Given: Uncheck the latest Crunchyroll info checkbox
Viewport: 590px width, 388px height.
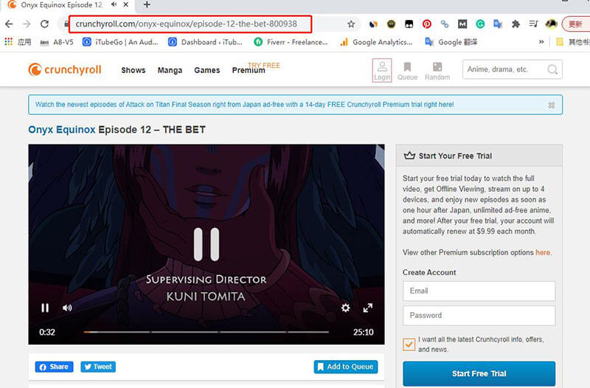Looking at the screenshot, I should coord(409,344).
